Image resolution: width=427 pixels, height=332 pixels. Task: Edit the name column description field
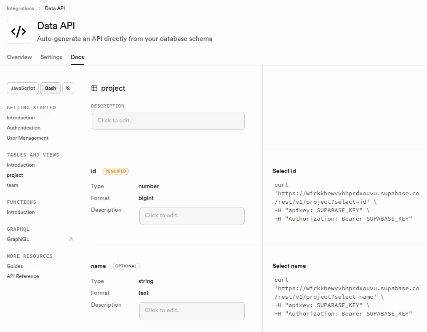192,311
